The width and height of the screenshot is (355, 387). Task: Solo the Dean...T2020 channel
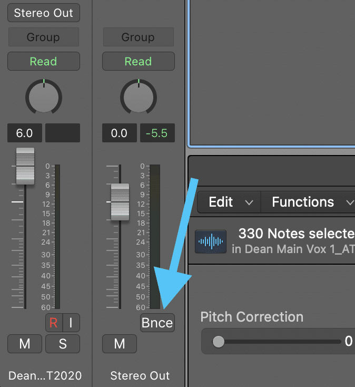(63, 344)
